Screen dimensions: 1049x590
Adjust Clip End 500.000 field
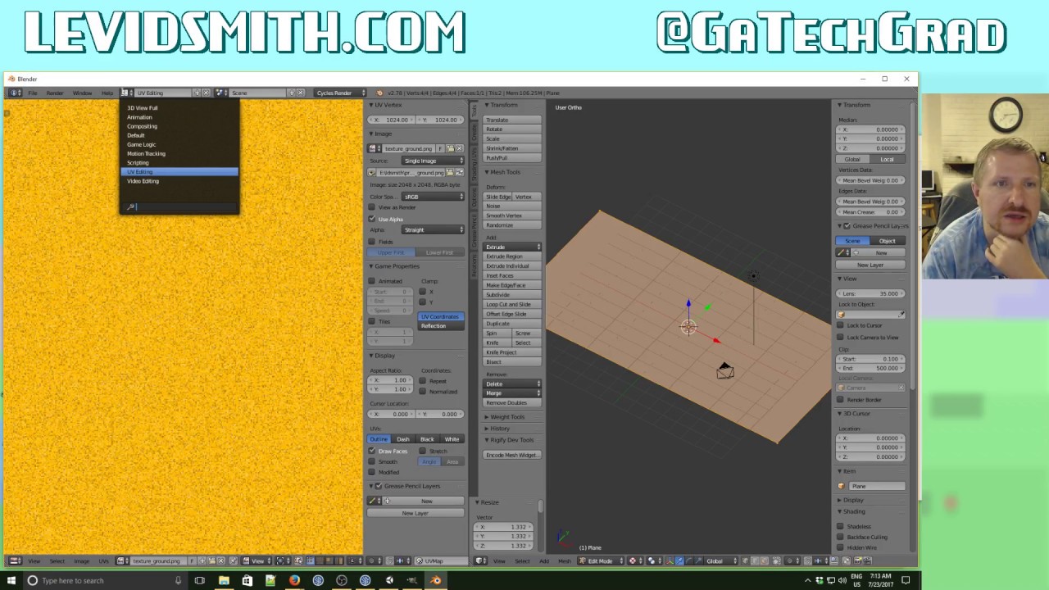tap(871, 368)
